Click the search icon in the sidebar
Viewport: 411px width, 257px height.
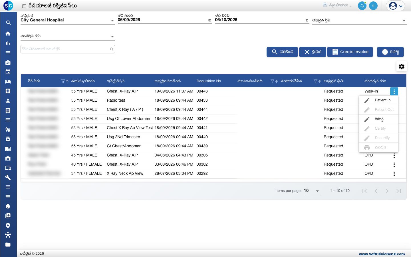[8, 23]
